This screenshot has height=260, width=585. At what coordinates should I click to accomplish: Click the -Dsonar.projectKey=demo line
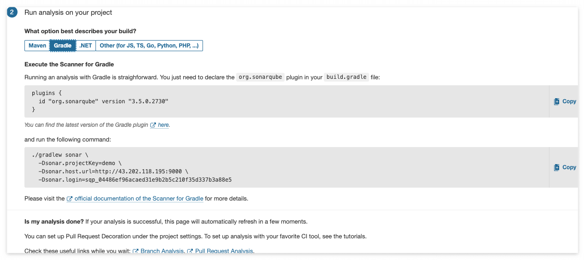80,163
